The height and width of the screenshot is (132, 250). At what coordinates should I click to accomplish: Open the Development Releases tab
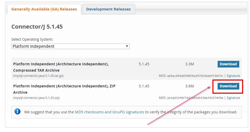(x=108, y=9)
